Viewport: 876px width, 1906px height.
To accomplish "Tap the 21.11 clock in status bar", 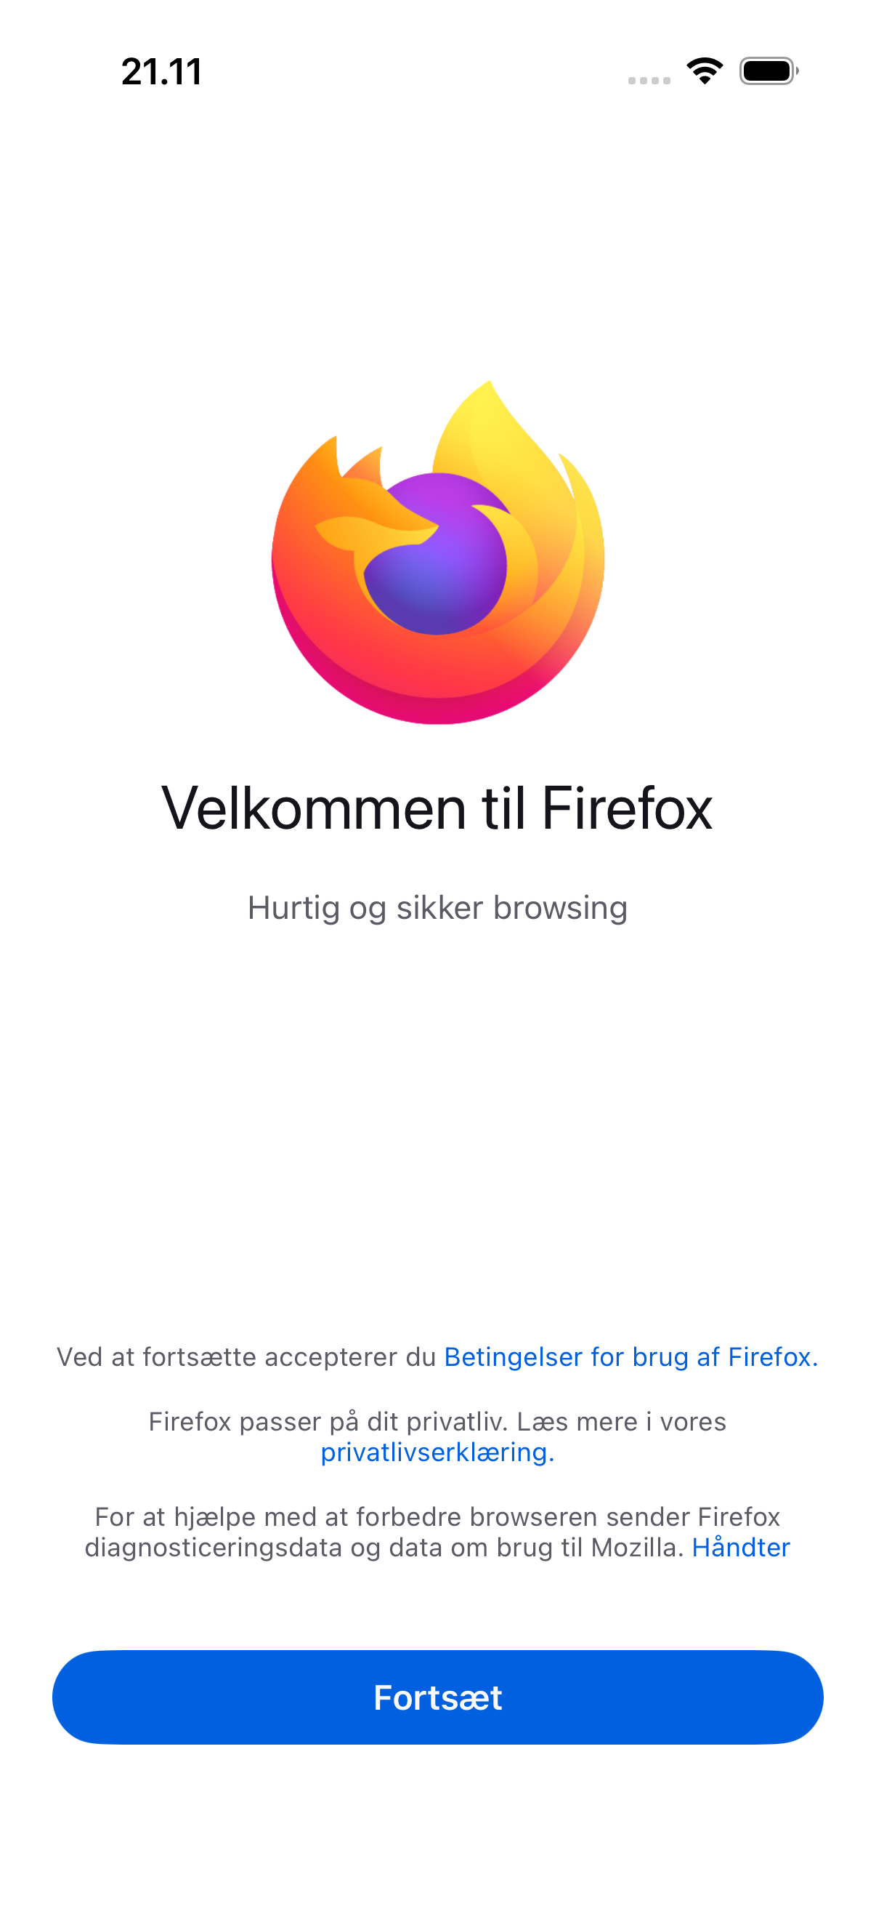I will [162, 72].
